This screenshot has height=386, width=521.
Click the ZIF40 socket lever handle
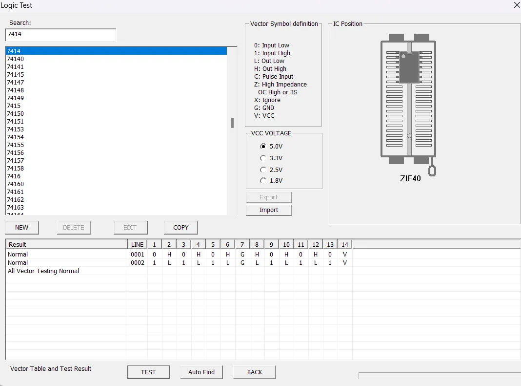432,171
